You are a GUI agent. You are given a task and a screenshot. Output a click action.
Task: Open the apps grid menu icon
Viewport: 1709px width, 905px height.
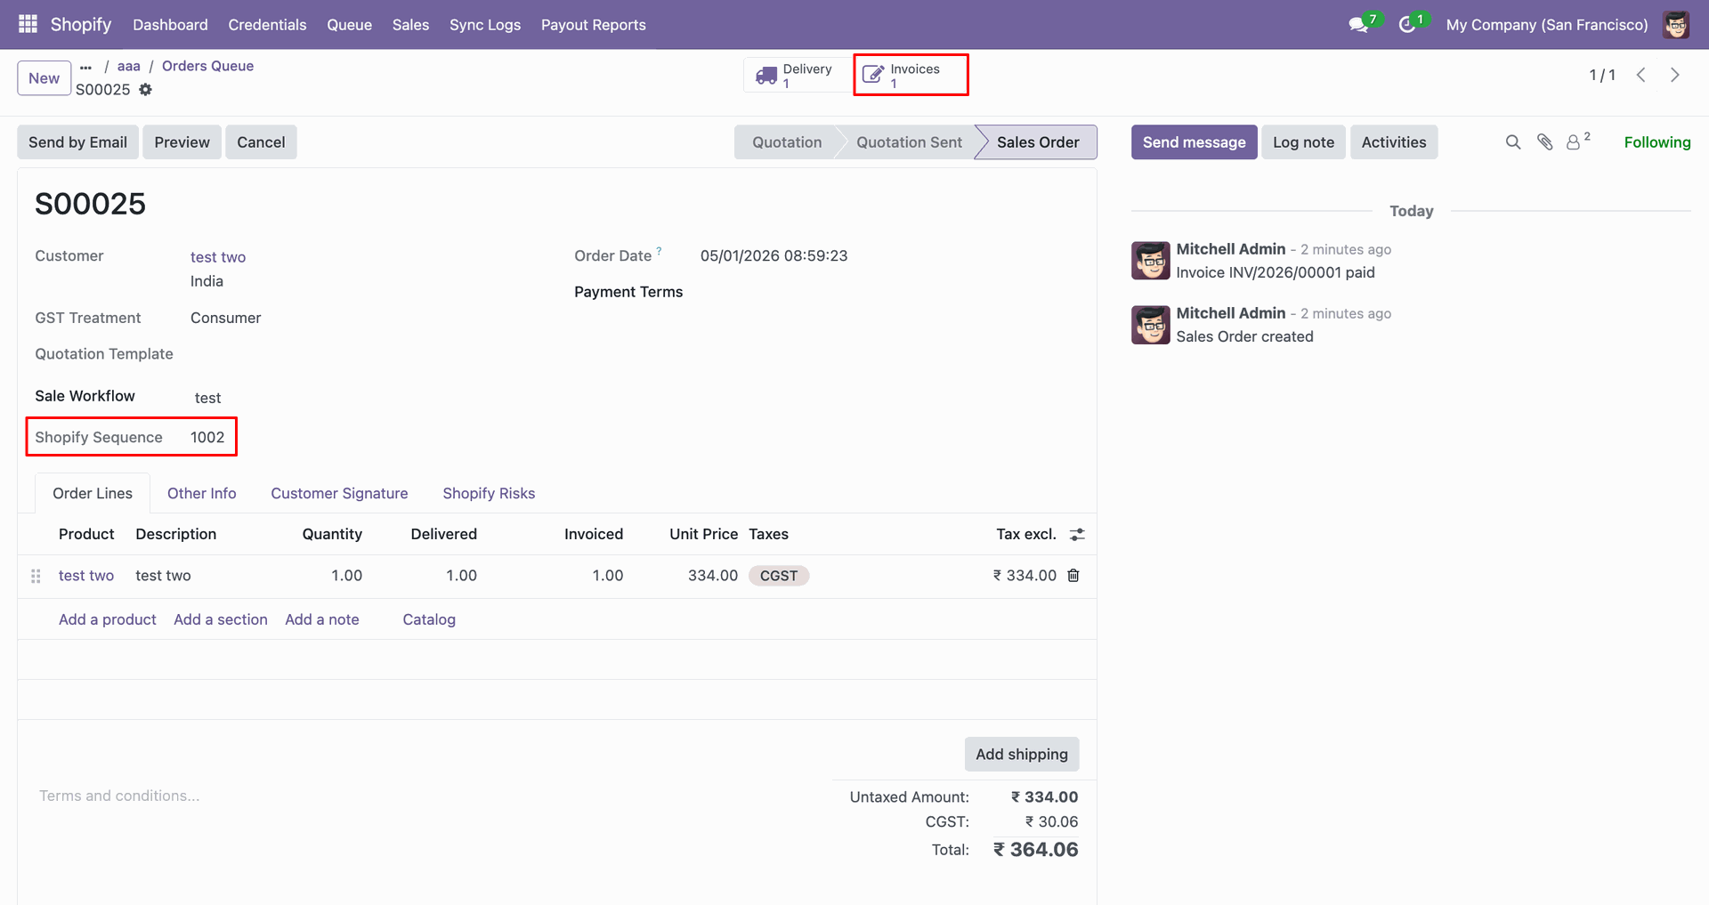28,24
